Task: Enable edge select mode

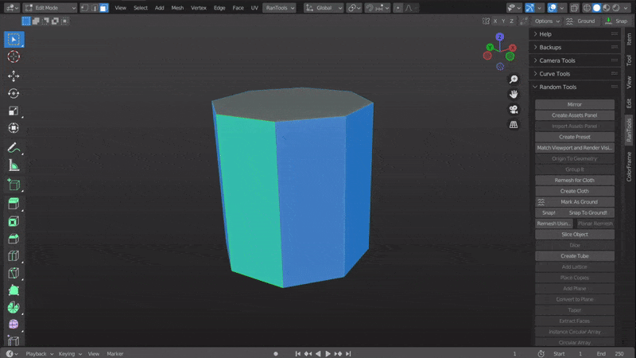Action: (95, 8)
